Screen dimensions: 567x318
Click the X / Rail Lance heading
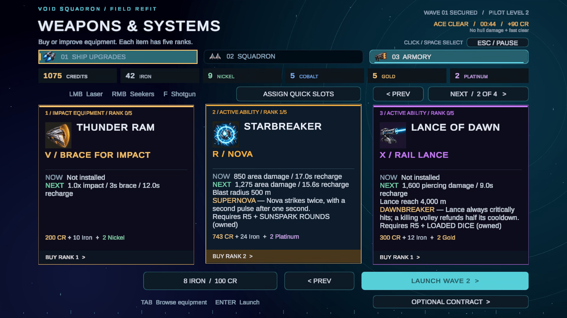[414, 155]
